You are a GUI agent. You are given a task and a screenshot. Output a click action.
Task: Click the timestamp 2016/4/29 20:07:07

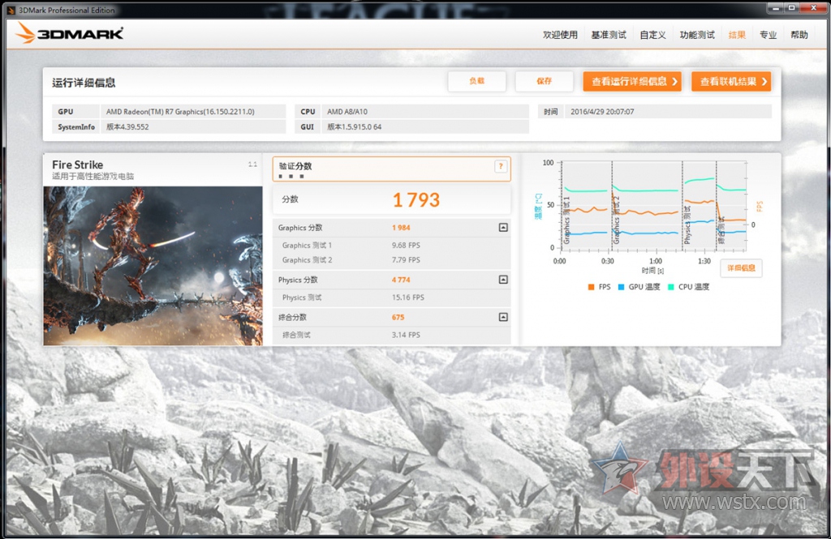coord(602,112)
